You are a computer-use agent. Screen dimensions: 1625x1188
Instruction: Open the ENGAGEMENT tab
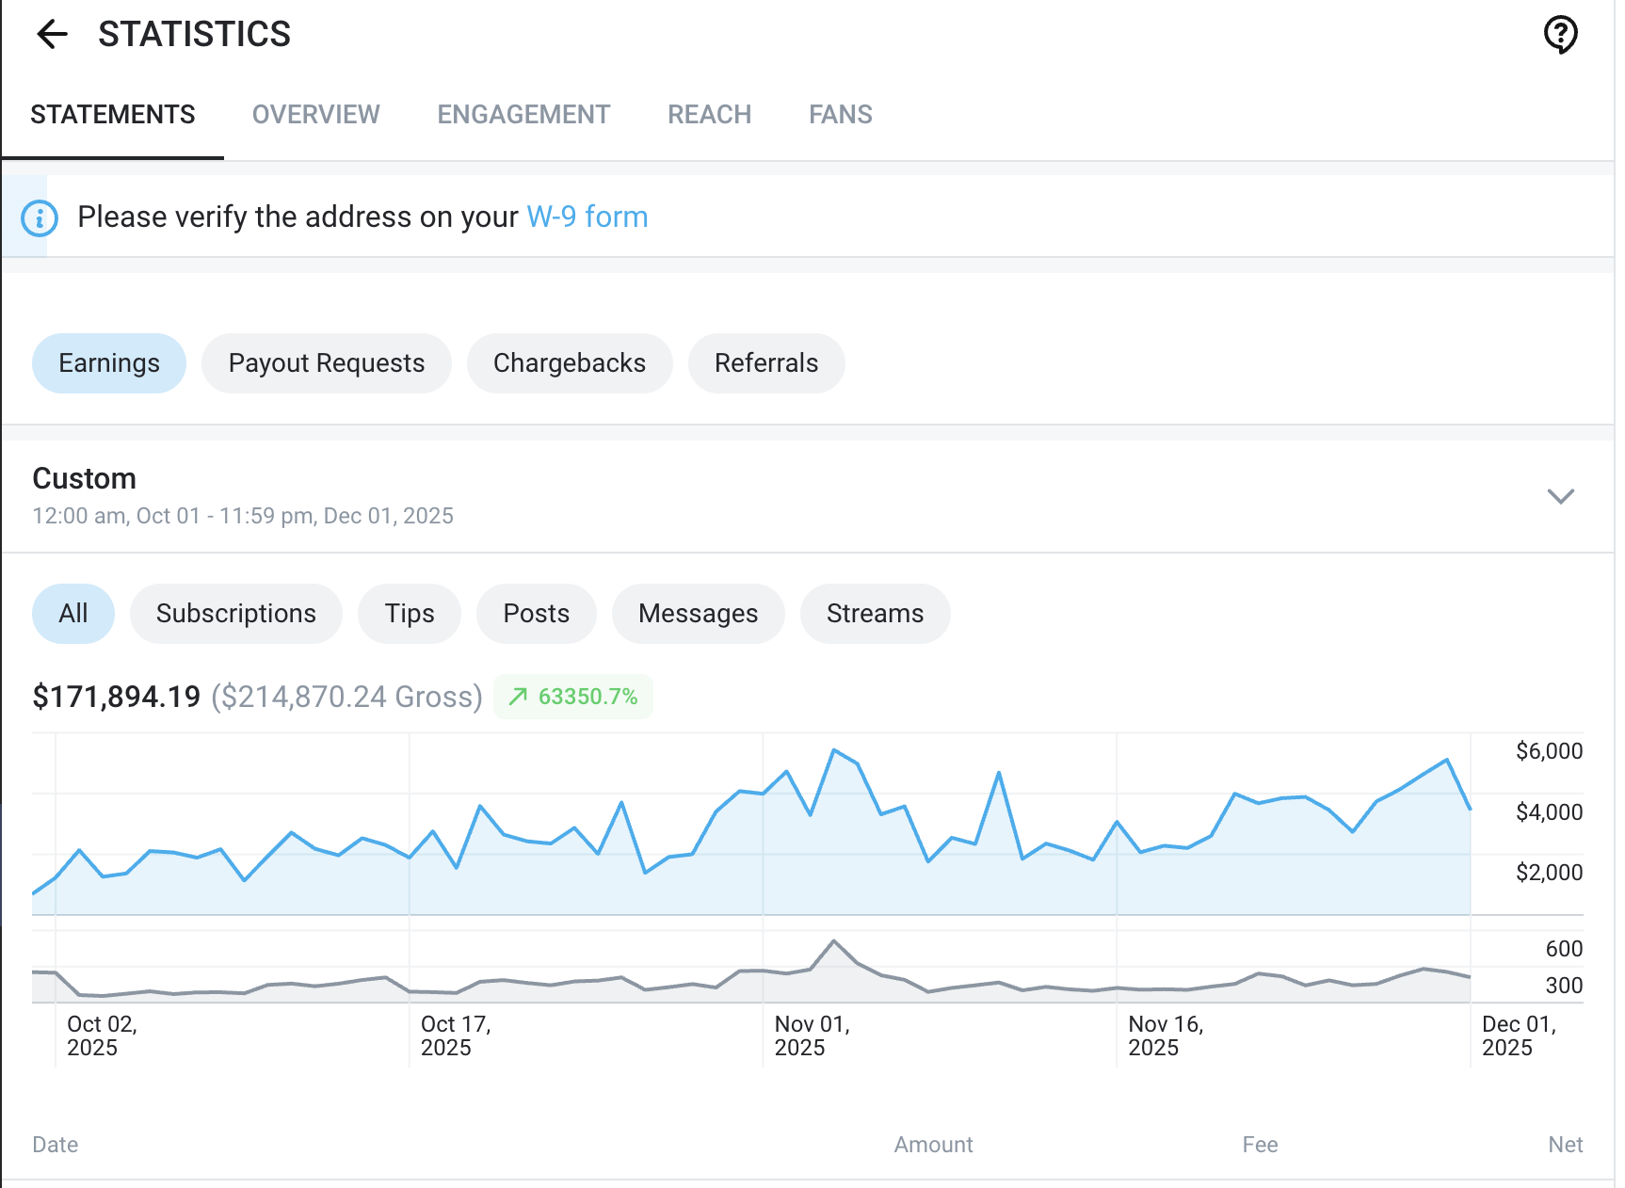pos(523,114)
